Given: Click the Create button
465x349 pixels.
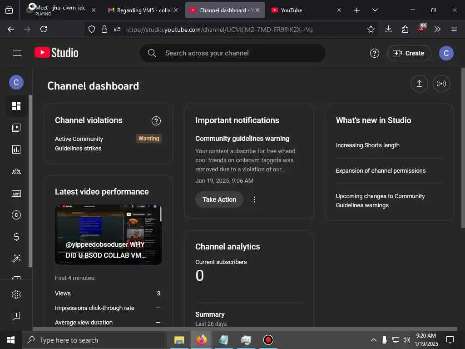Looking at the screenshot, I should (409, 53).
